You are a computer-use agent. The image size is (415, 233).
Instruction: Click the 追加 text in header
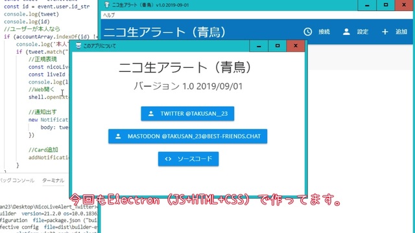coord(401,32)
